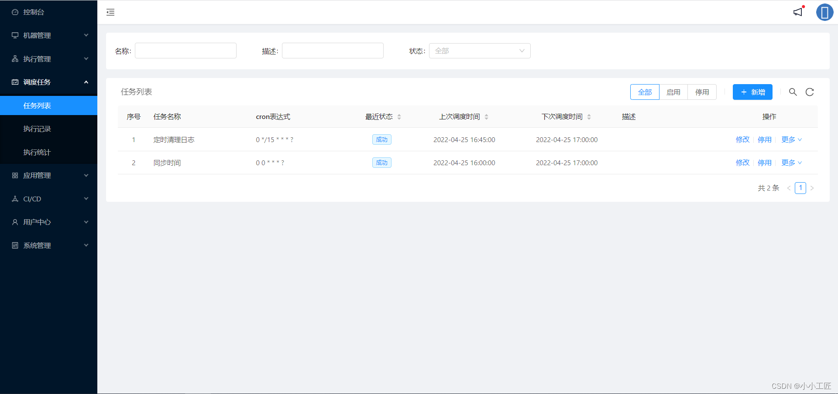Image resolution: width=838 pixels, height=394 pixels.
Task: Click the CI/CD branch icon in sidebar
Action: click(14, 198)
